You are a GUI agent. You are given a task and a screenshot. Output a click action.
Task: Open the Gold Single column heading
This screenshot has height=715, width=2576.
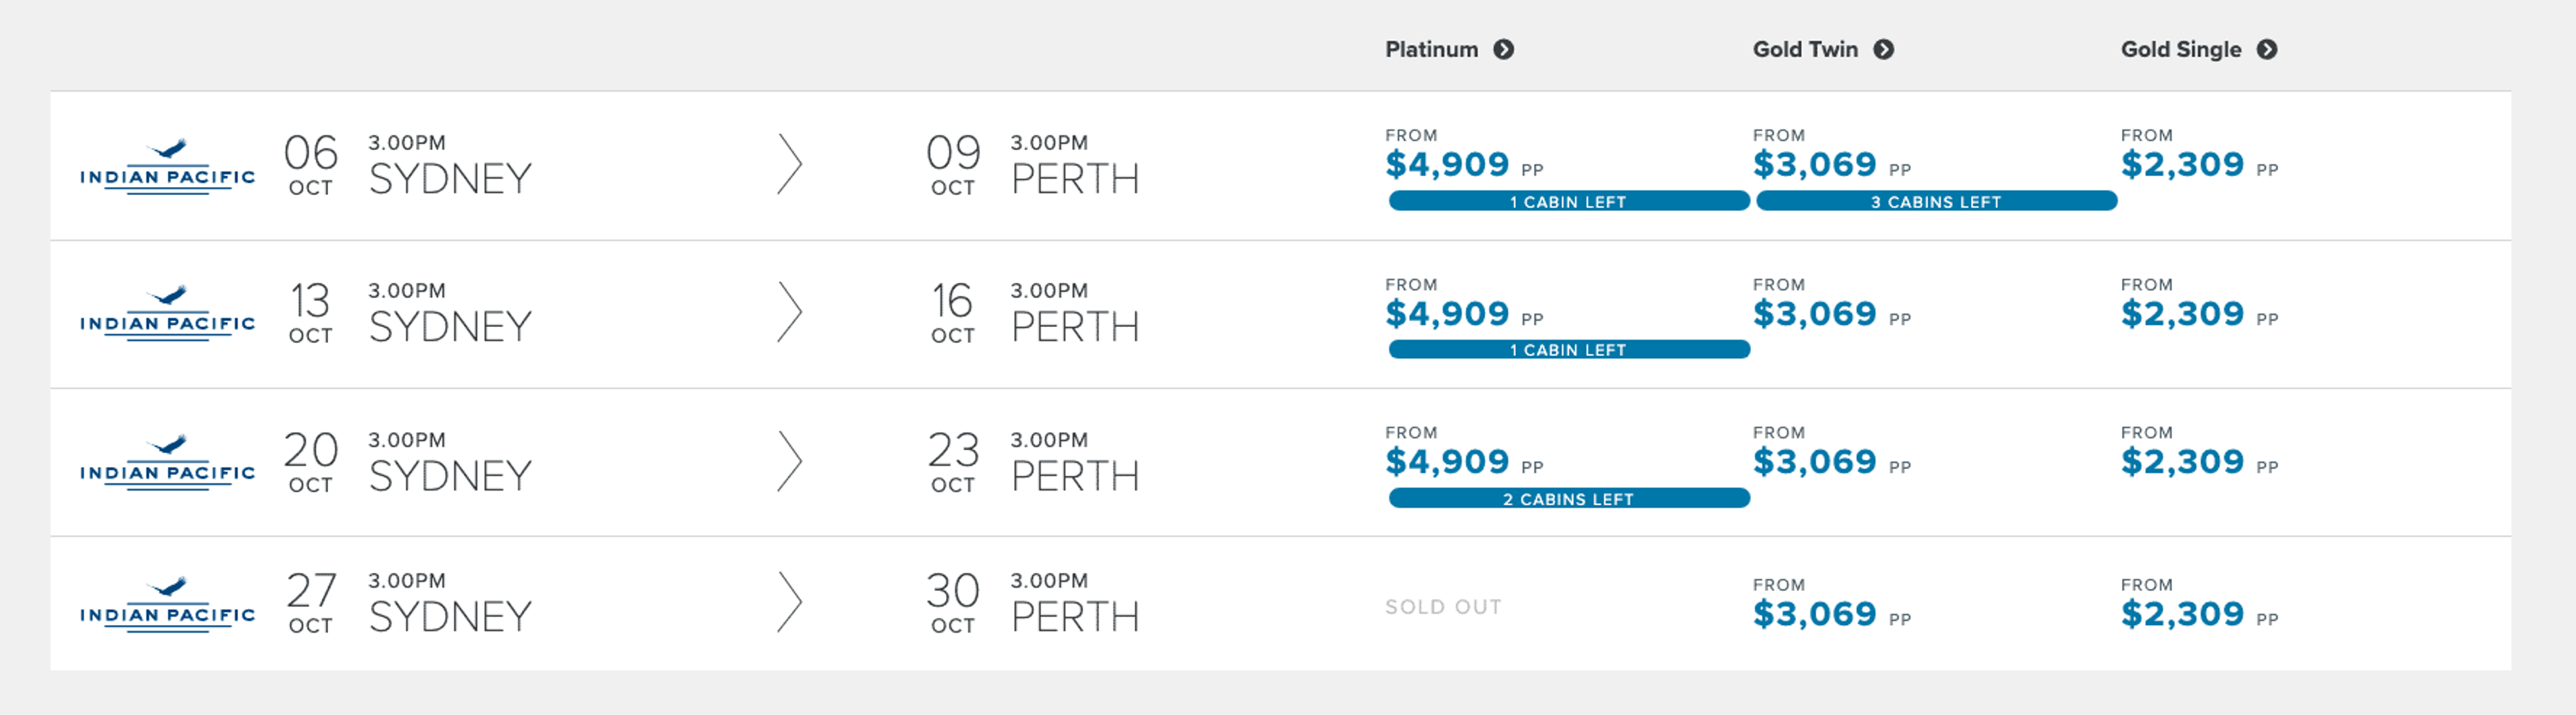coord(2180,49)
